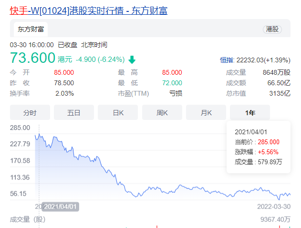Click the 港股 market badge
Image resolution: width=301 pixels, height=228 pixels.
click(x=272, y=30)
